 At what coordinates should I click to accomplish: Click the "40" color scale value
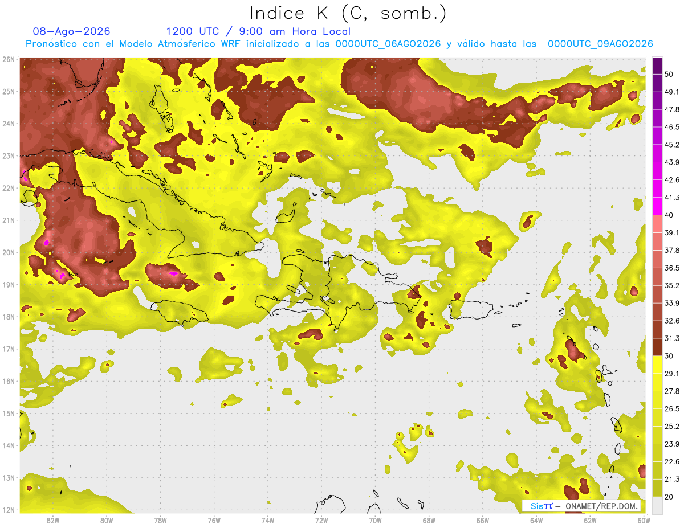click(x=669, y=215)
